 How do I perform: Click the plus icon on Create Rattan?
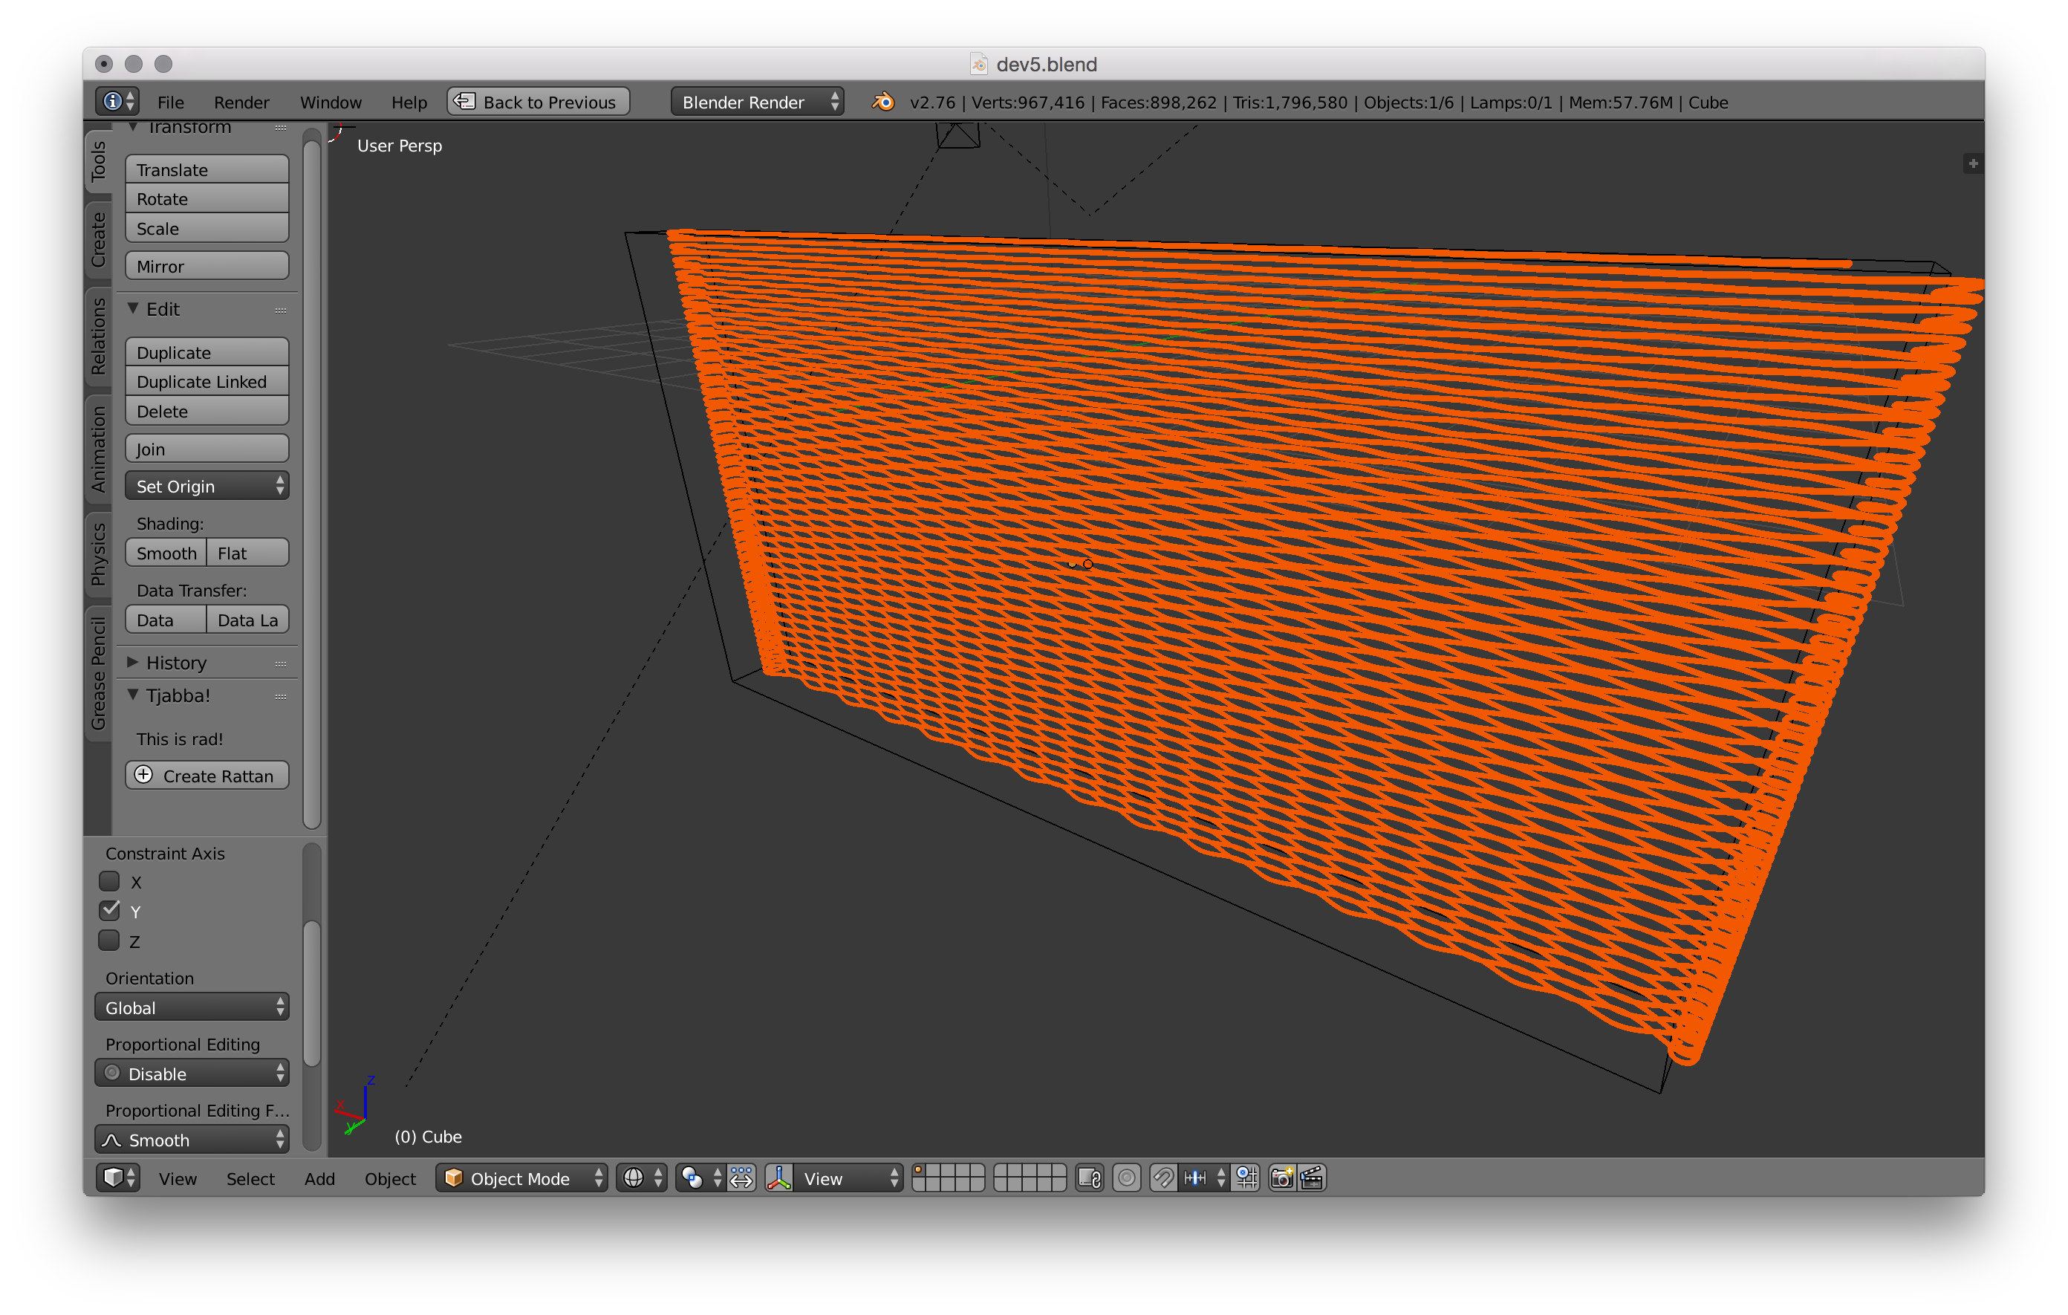[143, 775]
